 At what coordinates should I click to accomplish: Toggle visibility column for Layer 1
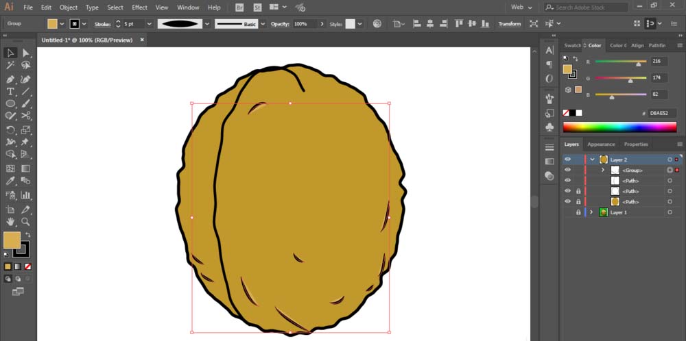click(567, 212)
